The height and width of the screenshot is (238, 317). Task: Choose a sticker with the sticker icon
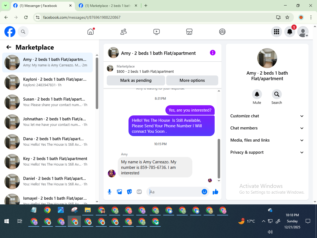coord(129,192)
